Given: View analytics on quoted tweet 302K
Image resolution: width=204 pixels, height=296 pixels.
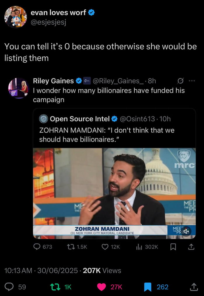Looking at the screenshot, I should pos(139,247).
